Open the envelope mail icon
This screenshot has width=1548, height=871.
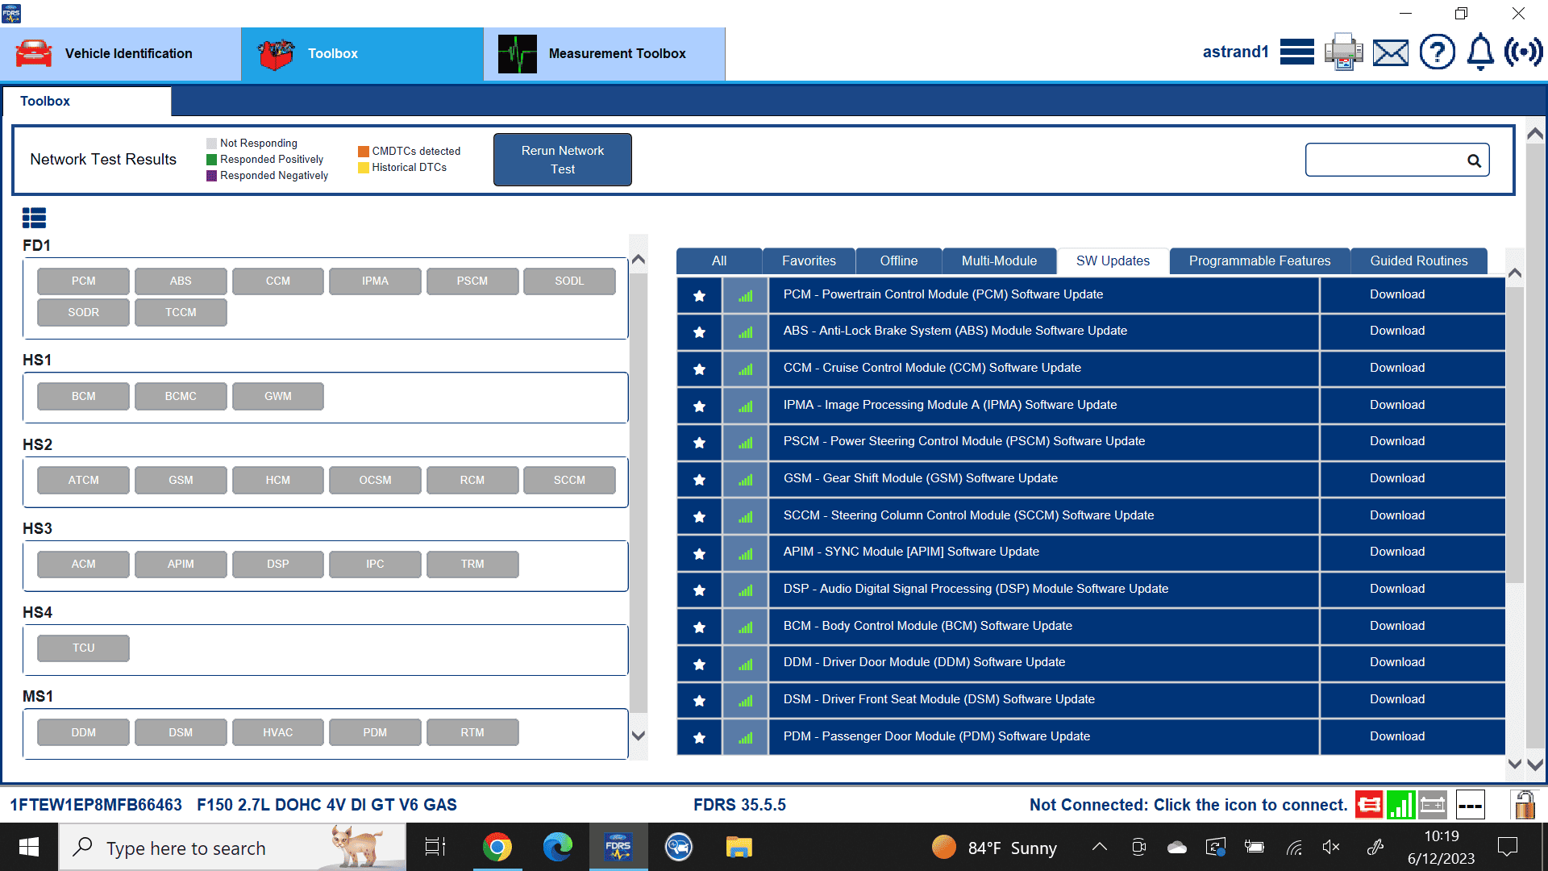1391,53
